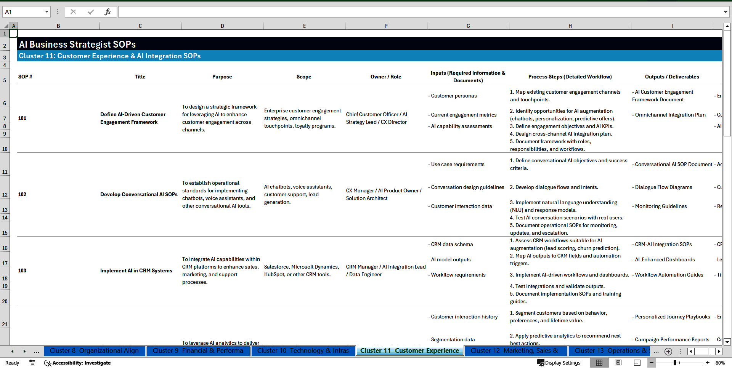Click Ready status indicator
Screen dimensions: 732x368
(x=12, y=363)
